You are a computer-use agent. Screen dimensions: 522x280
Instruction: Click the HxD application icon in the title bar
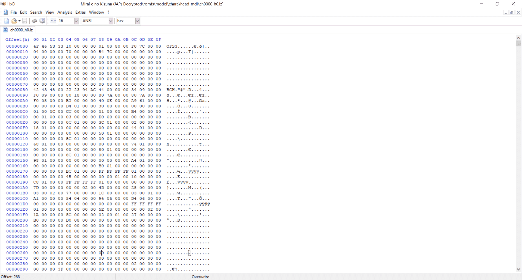tap(3, 4)
